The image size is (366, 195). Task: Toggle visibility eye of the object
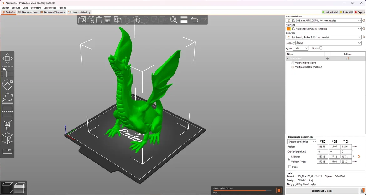point(327,58)
